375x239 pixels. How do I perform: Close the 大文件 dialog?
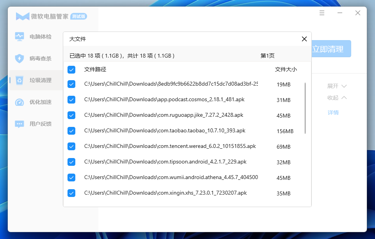[x=304, y=39]
